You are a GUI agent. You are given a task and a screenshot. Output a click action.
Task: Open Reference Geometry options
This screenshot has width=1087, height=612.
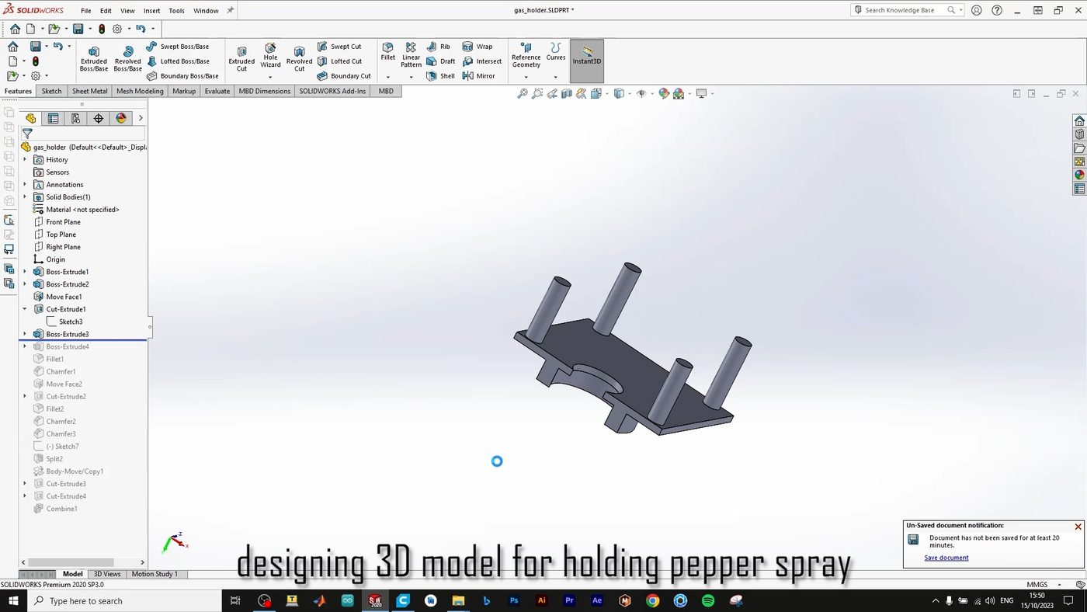(526, 56)
